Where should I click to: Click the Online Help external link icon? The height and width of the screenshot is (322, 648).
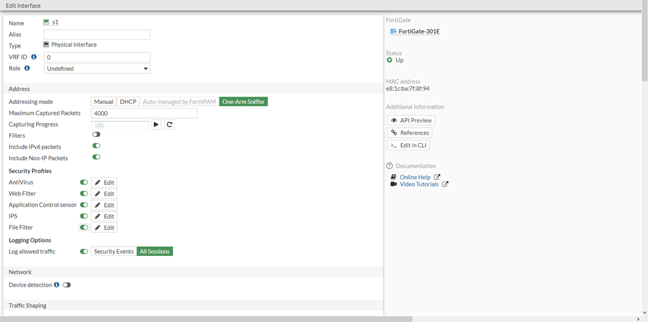(x=437, y=177)
